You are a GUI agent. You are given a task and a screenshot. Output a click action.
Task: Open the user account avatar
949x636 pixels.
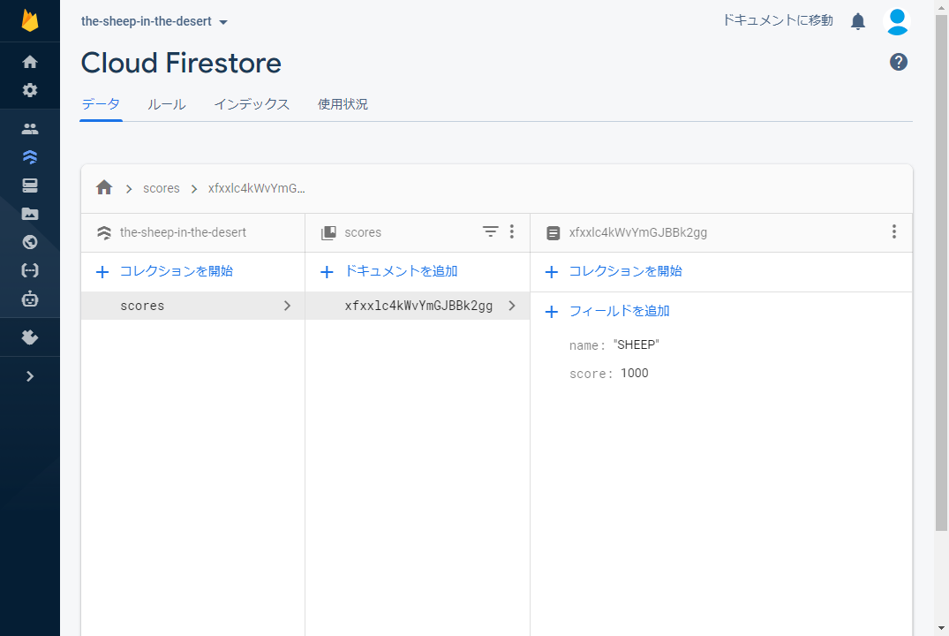[x=897, y=22]
